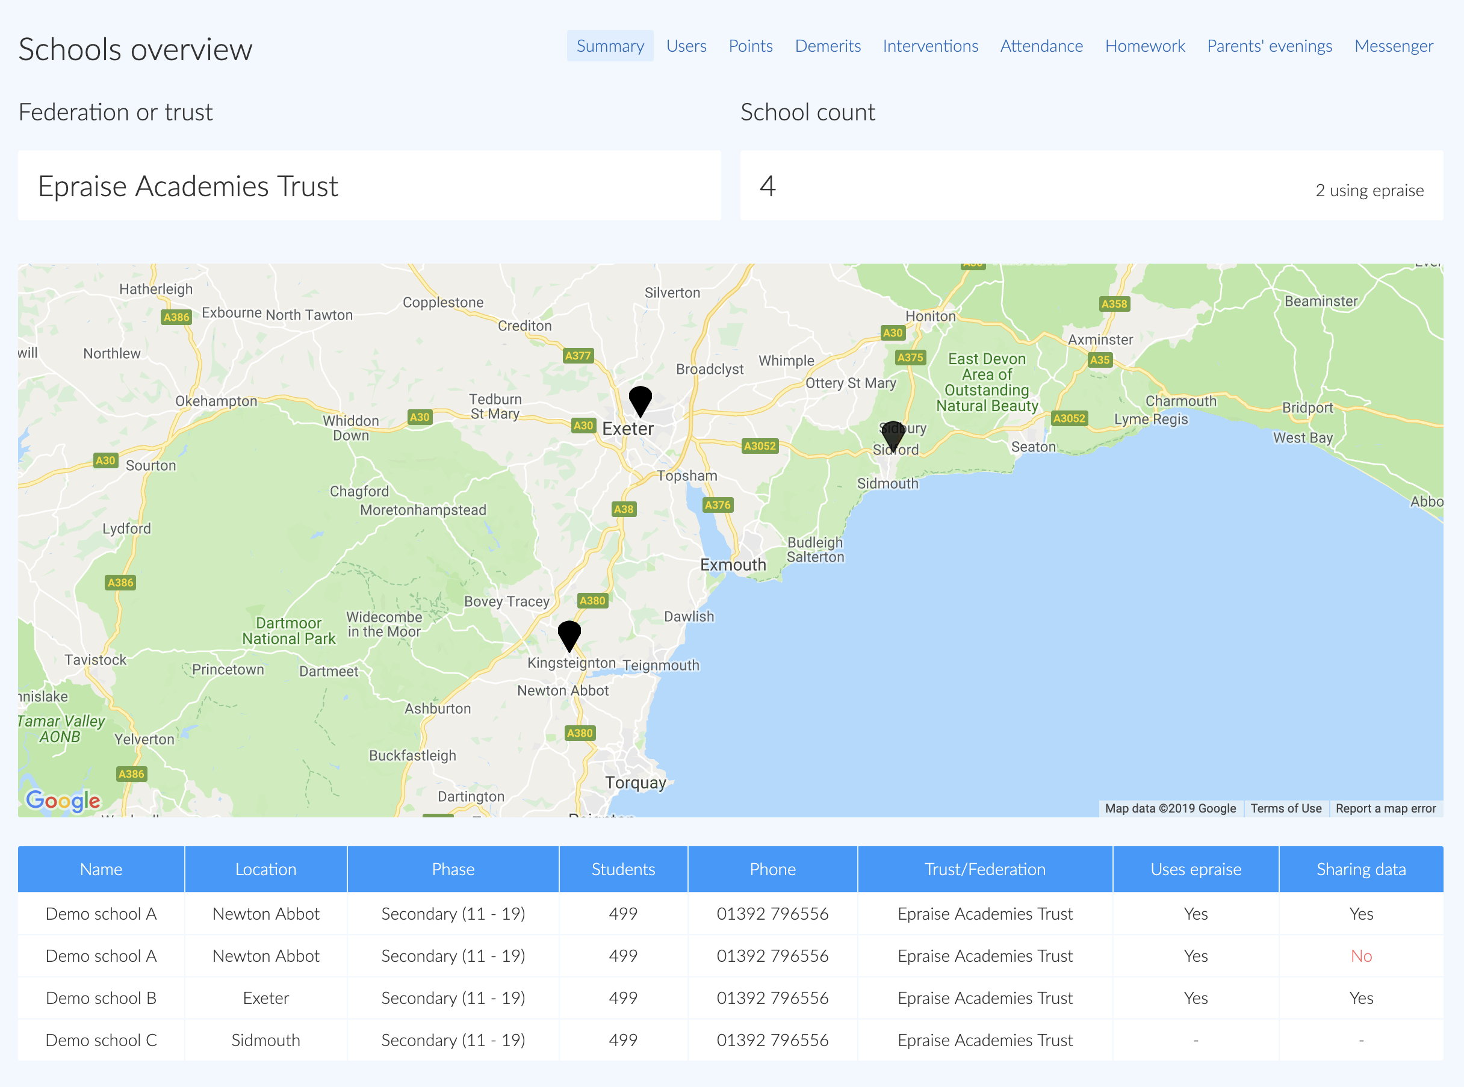The image size is (1464, 1087).
Task: Switch to the Users section
Action: point(686,46)
